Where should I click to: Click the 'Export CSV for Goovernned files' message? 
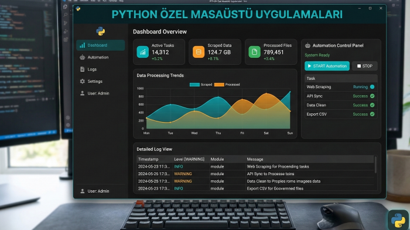[275, 189]
